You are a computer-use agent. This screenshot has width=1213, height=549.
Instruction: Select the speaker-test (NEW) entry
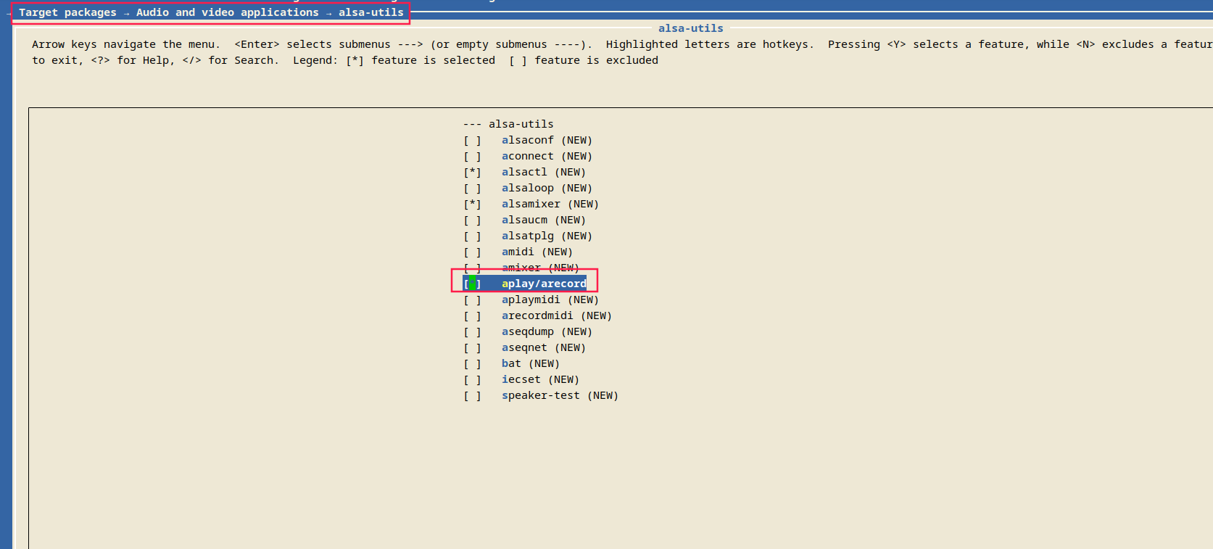[560, 395]
